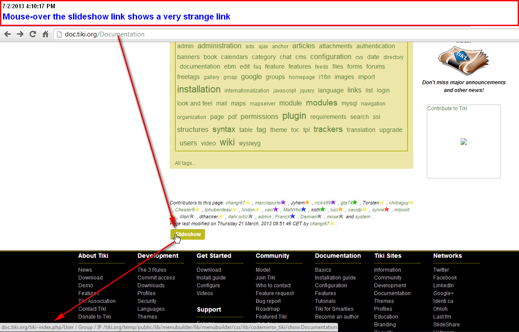The height and width of the screenshot is (332, 519).
Task: Open Branding link under Tiki Sites
Action: (385, 324)
